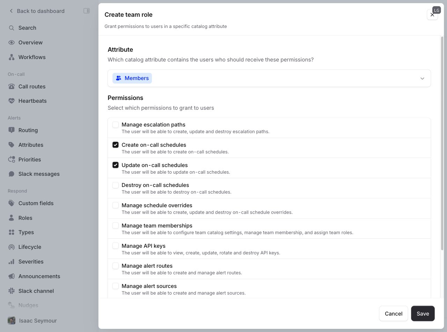Click the Manage team memberships description text
This screenshot has height=332, width=447.
coord(237,232)
